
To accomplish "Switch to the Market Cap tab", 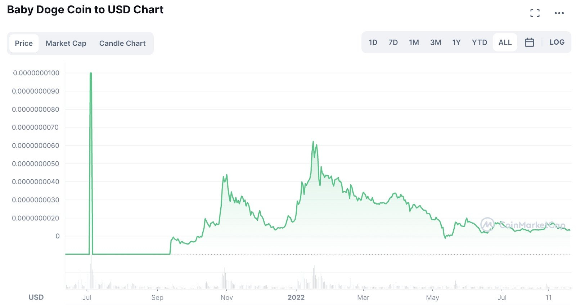I will coord(66,43).
